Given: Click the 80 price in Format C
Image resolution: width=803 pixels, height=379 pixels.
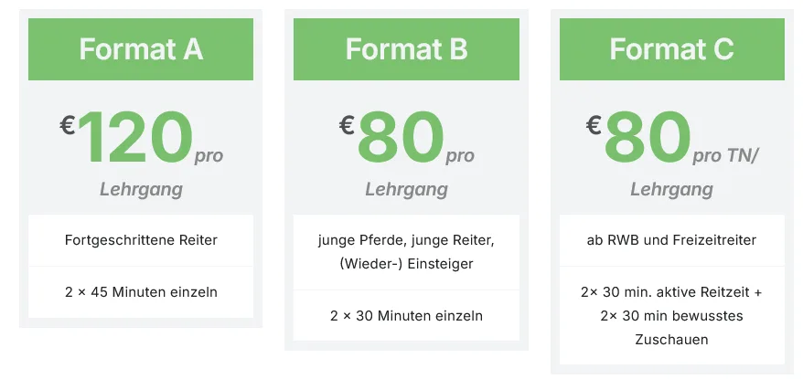Looking at the screenshot, I should pyautogui.click(x=647, y=138).
